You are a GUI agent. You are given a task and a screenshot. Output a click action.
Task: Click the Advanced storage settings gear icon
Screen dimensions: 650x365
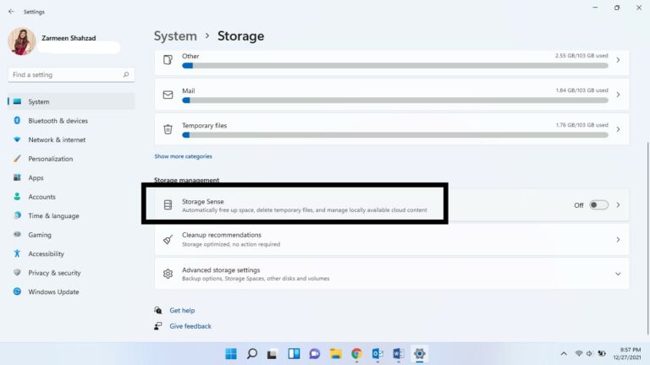coord(168,274)
